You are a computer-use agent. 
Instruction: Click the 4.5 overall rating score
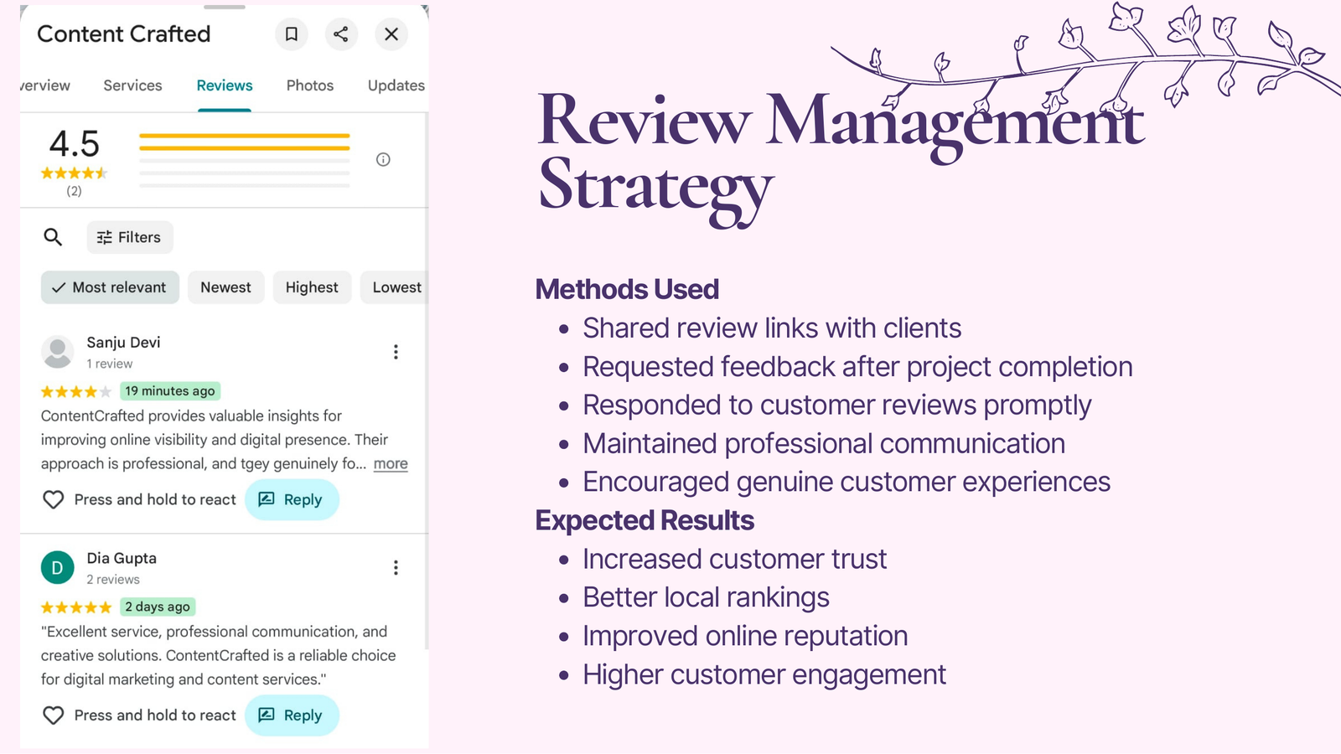click(75, 144)
